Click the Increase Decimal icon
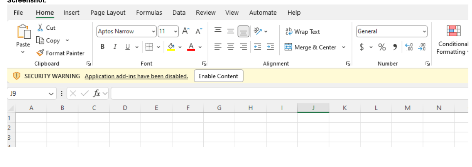 pyautogui.click(x=409, y=47)
